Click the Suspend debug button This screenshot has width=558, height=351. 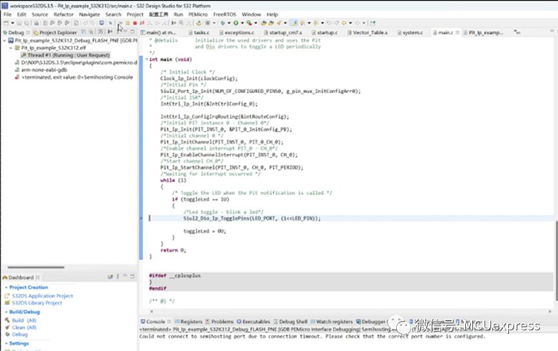(127, 23)
